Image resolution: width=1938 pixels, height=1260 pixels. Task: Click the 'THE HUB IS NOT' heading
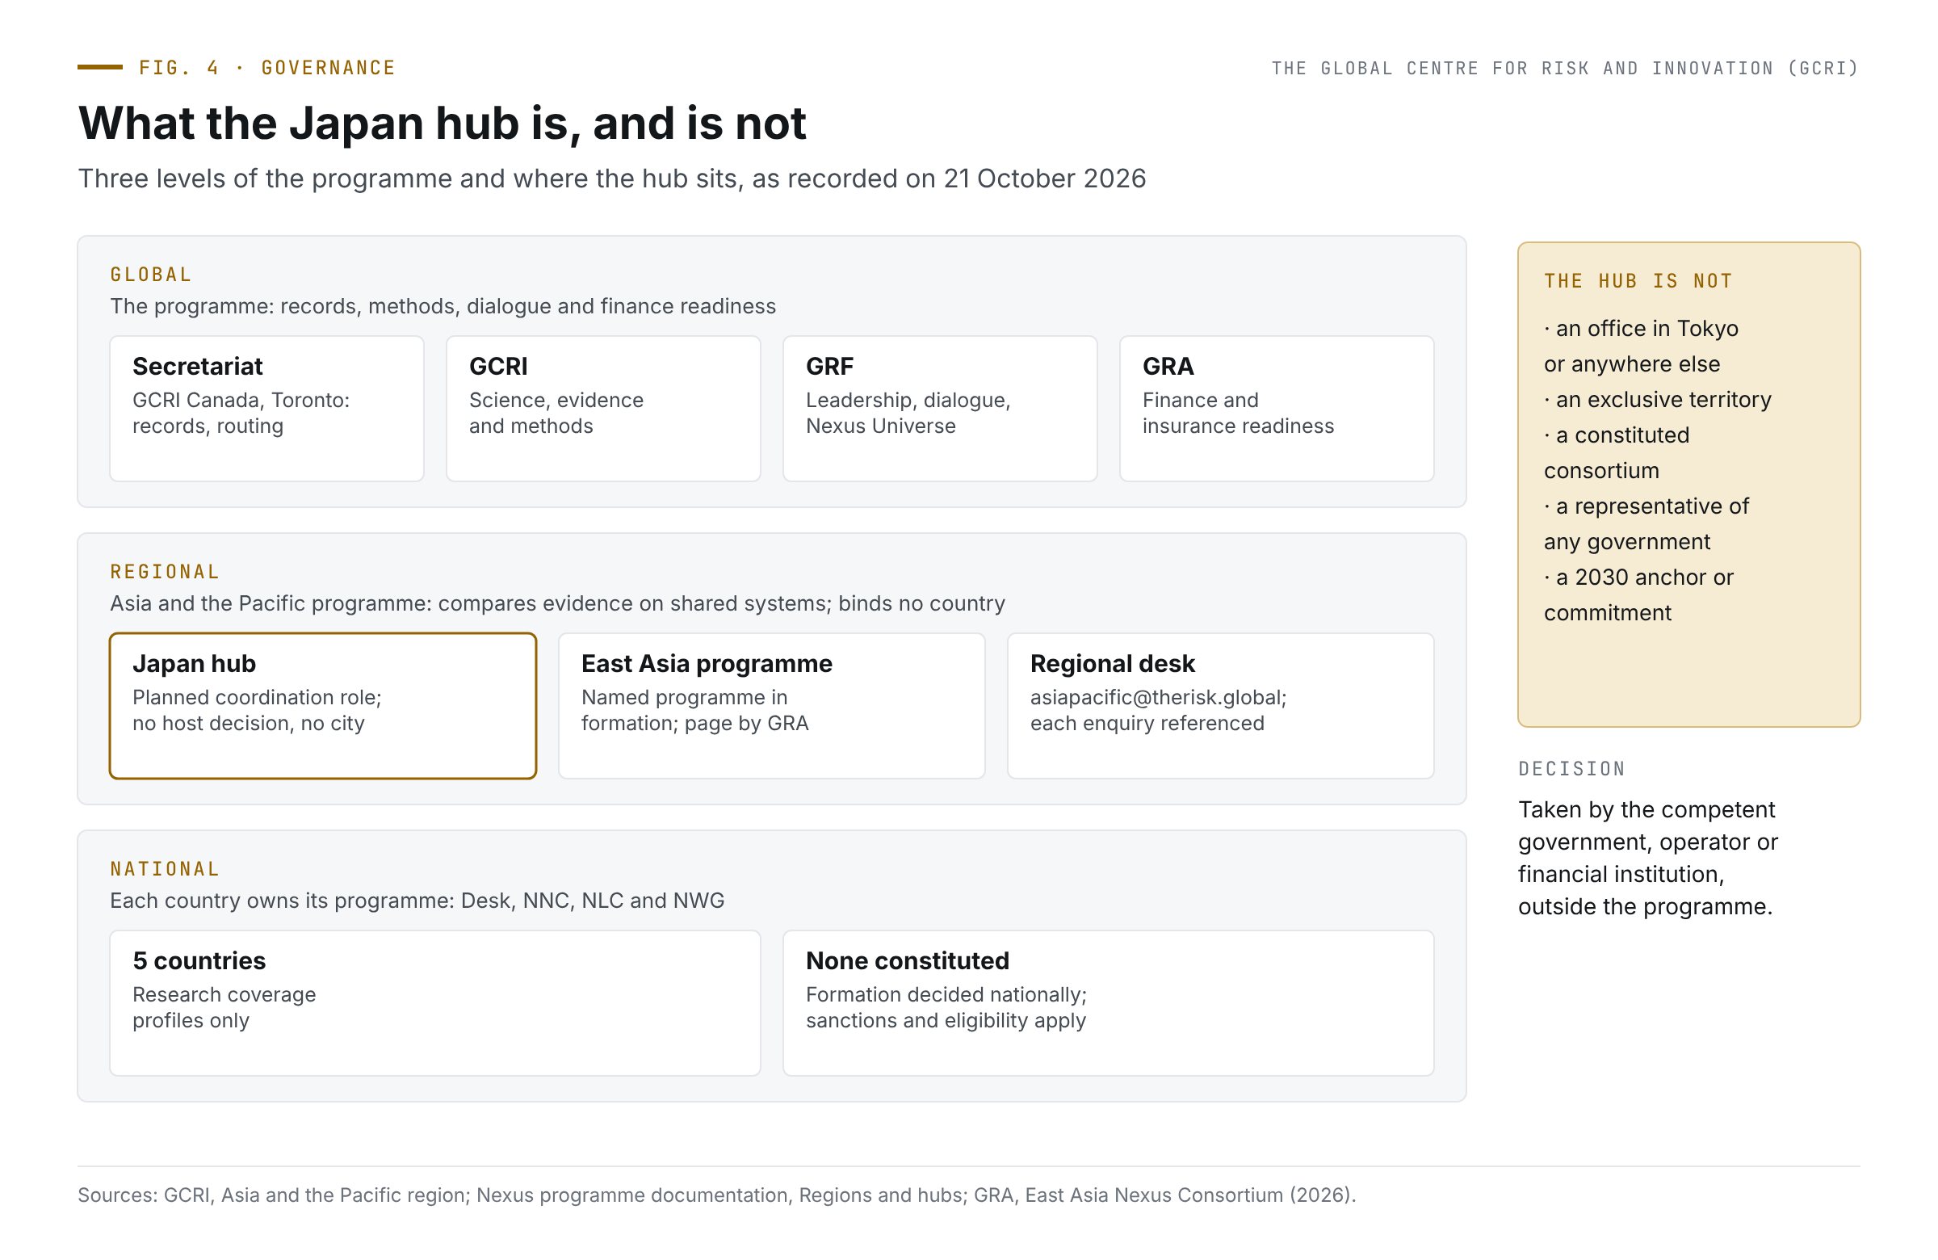(1638, 281)
